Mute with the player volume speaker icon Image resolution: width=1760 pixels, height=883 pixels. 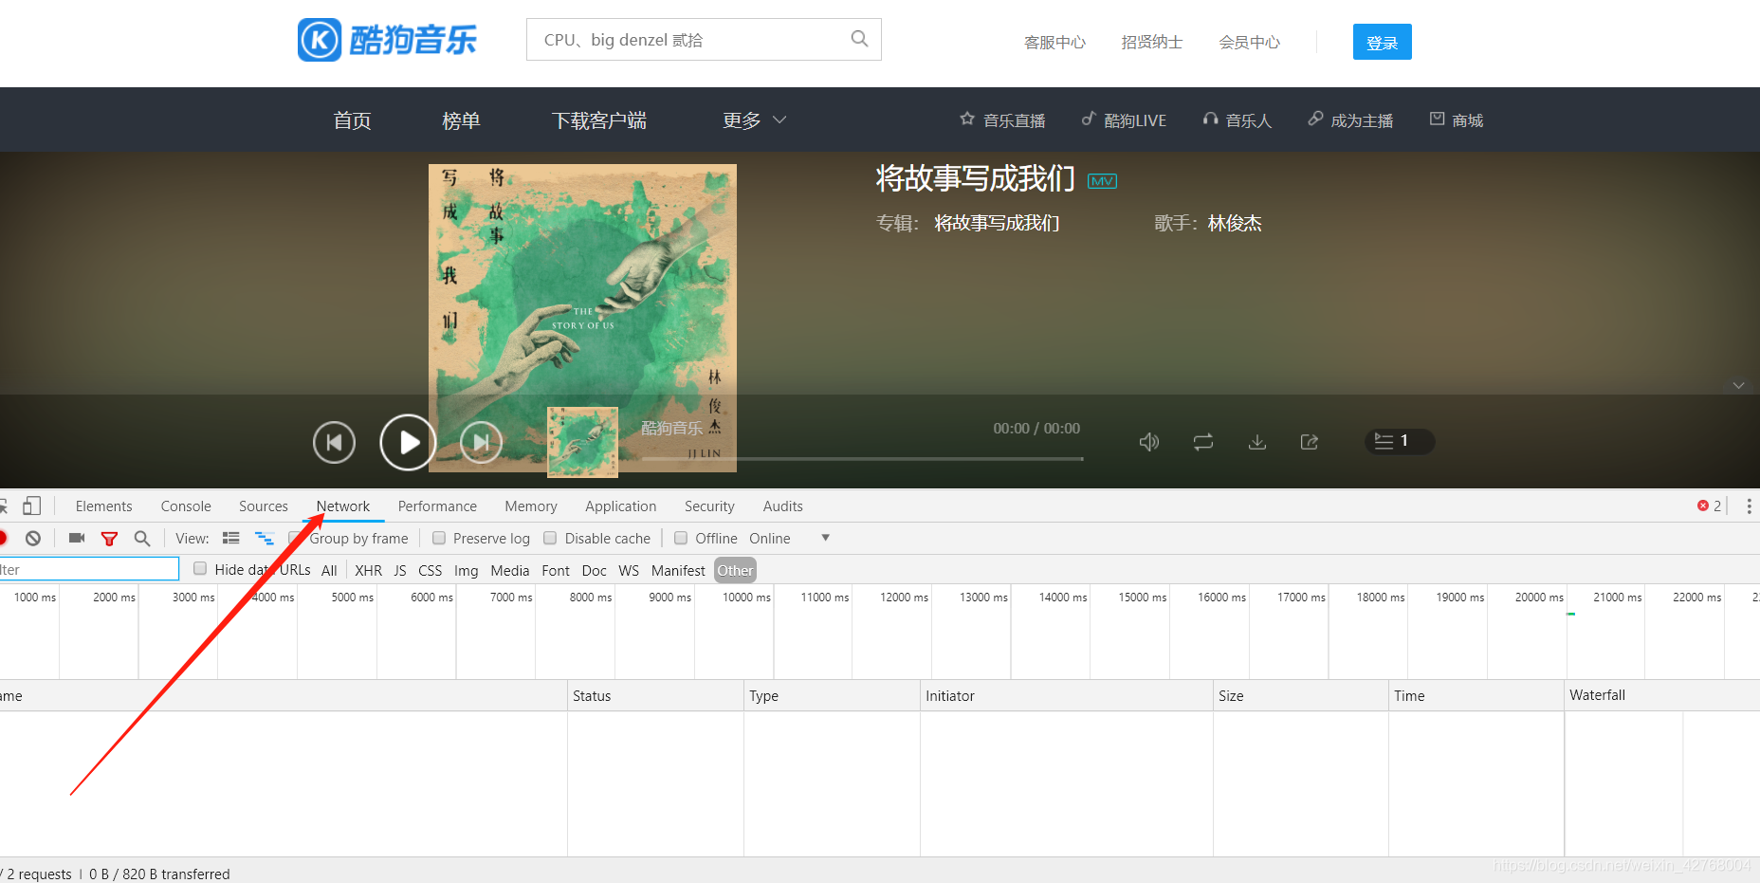click(x=1149, y=442)
